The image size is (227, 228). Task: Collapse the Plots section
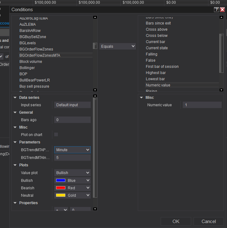click(15, 165)
